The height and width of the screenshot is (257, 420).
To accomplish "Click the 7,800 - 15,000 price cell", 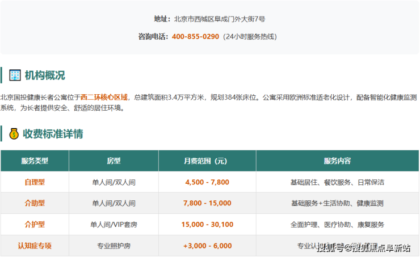I will tap(207, 203).
